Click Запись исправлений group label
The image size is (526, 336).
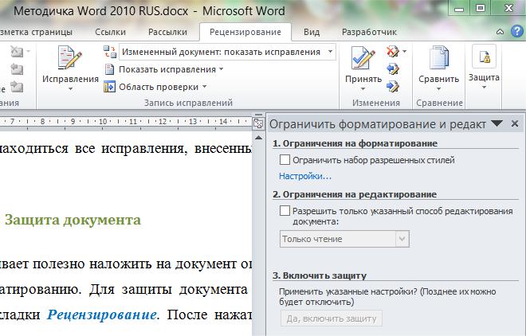click(x=188, y=103)
